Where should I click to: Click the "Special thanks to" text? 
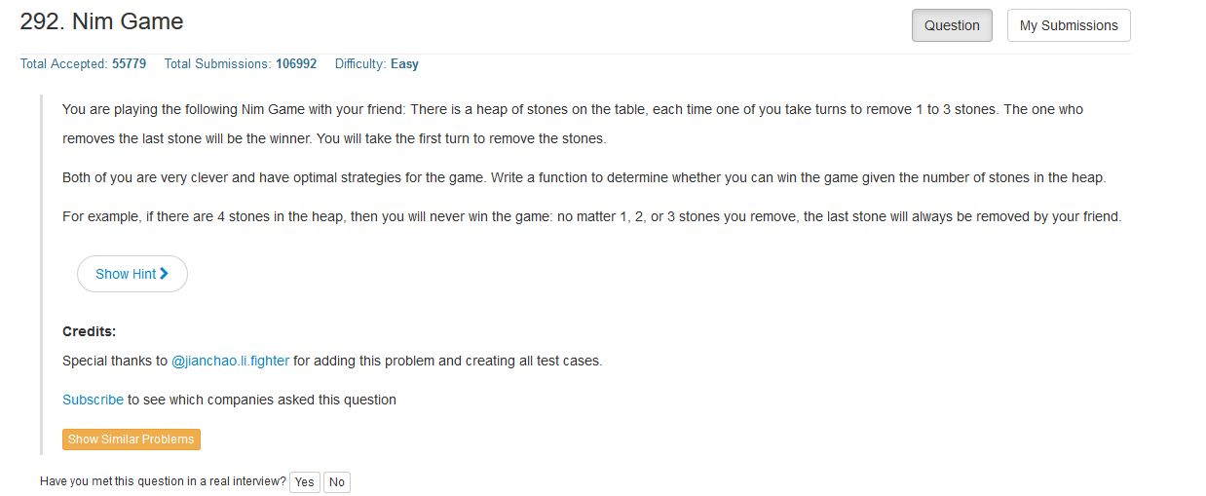click(115, 361)
